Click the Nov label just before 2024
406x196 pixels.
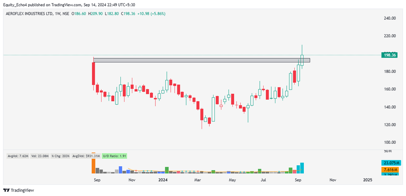(x=132, y=180)
